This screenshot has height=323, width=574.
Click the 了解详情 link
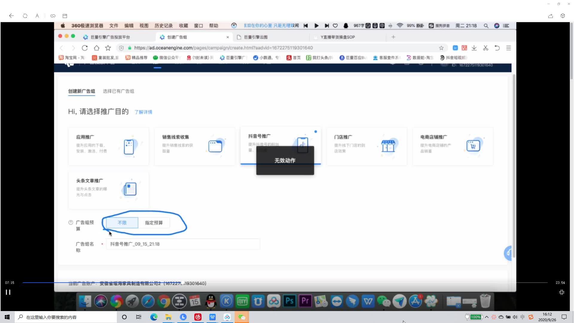tap(143, 112)
